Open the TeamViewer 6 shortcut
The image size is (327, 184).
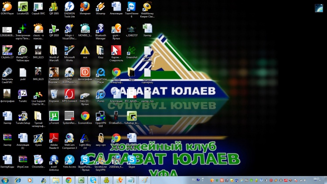click(131, 6)
